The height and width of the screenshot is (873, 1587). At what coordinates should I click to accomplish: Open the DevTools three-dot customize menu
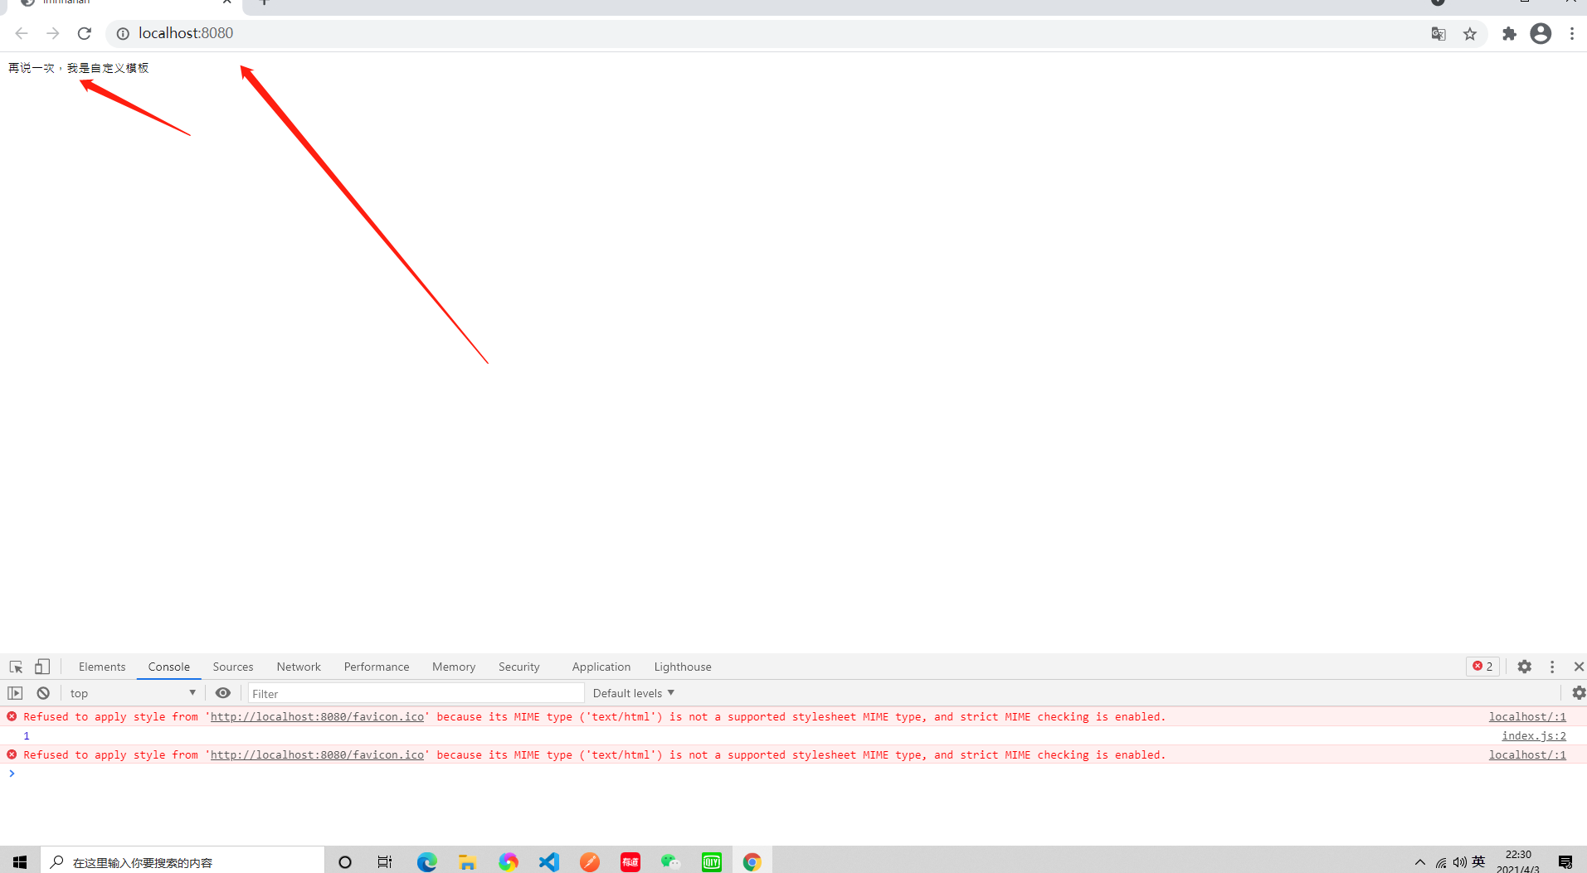pos(1551,667)
